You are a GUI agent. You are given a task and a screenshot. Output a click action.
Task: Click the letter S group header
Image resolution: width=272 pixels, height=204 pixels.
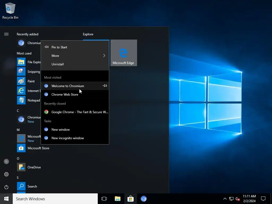(x=18, y=177)
